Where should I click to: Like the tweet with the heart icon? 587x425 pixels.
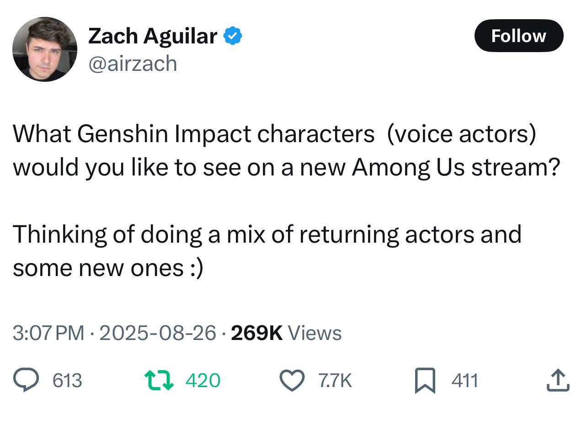tap(292, 381)
